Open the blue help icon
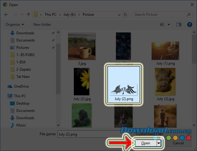Screen dimensions: 197x151 pyautogui.click(x=190, y=25)
